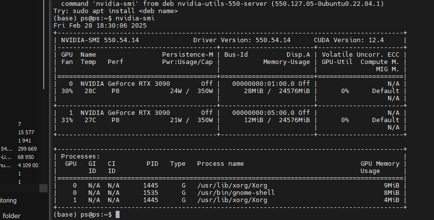The width and height of the screenshot is (434, 220).
Task: Click the 'Compute M.' column header
Action: [x=380, y=62]
